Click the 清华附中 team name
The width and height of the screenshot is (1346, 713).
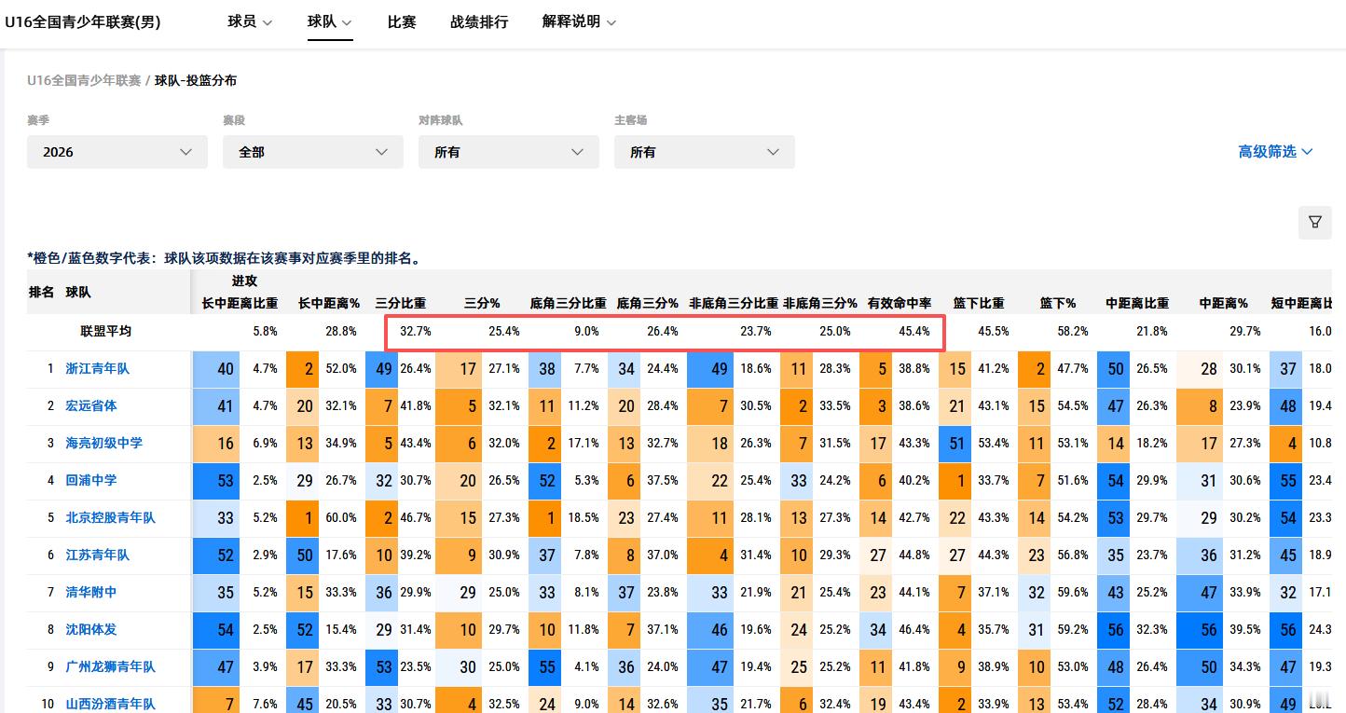91,593
